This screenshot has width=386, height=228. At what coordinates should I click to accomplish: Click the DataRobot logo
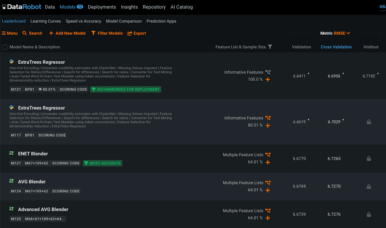tap(22, 7)
